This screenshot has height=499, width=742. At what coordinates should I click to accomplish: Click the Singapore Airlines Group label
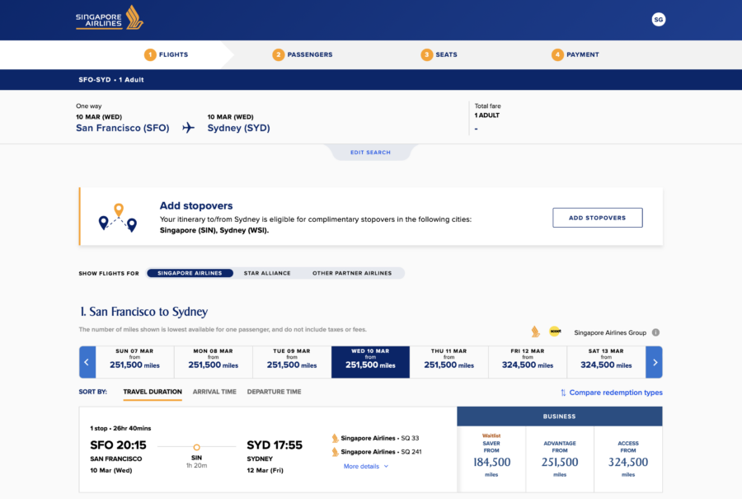tap(610, 332)
